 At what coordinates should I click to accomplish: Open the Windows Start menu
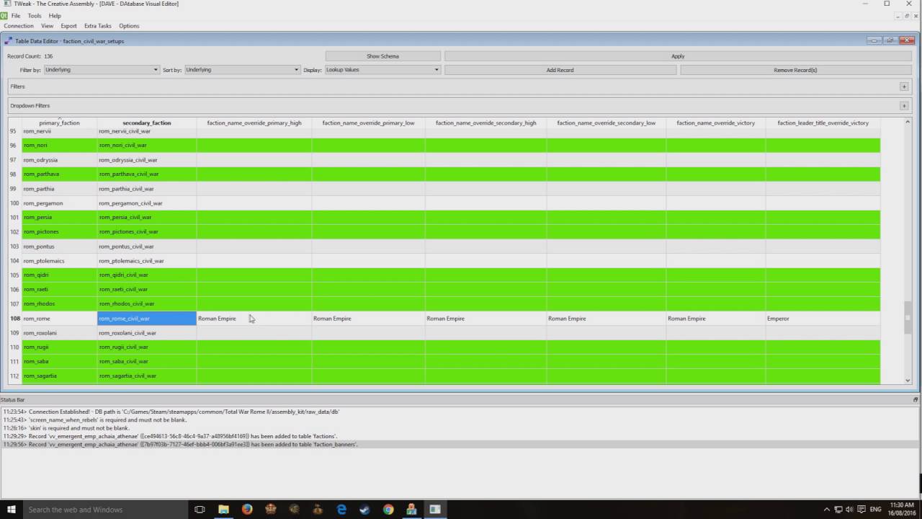[12, 510]
